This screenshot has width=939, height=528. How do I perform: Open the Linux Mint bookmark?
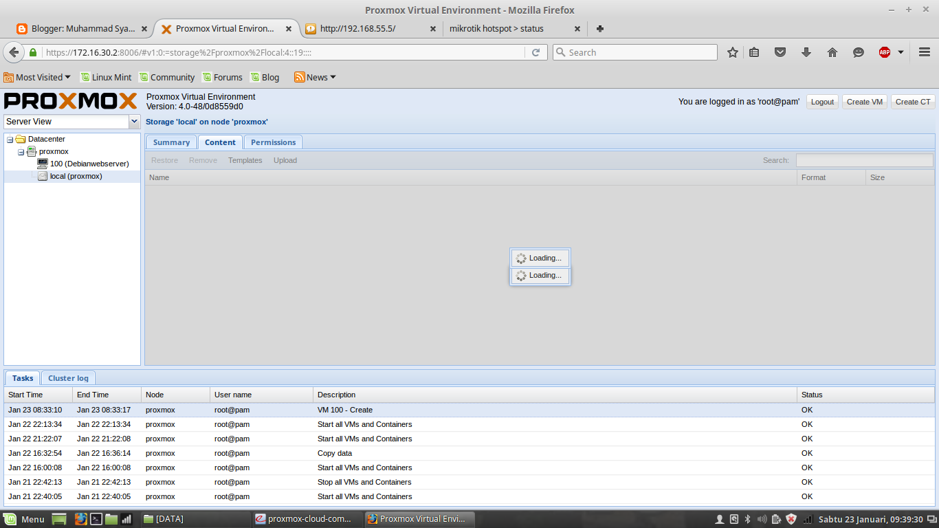[x=106, y=77]
